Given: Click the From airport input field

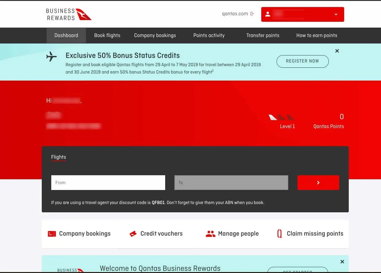Looking at the screenshot, I should pos(108,183).
